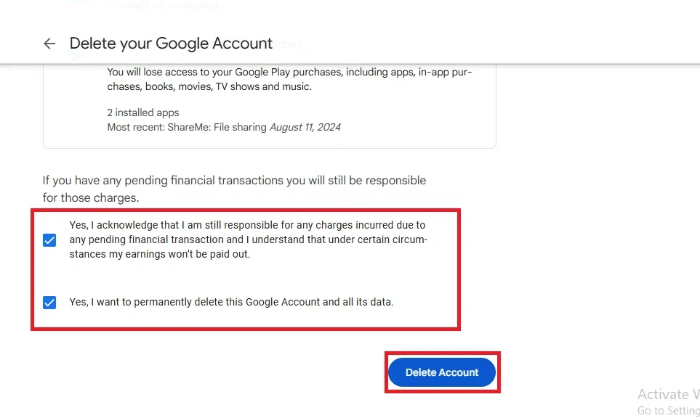Click the 'Yes, I want to permanently delete' label

231,302
